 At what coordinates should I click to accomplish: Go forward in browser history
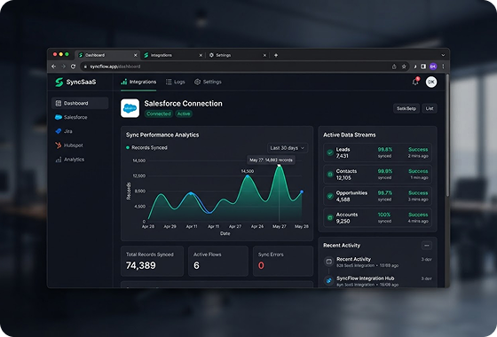click(63, 67)
